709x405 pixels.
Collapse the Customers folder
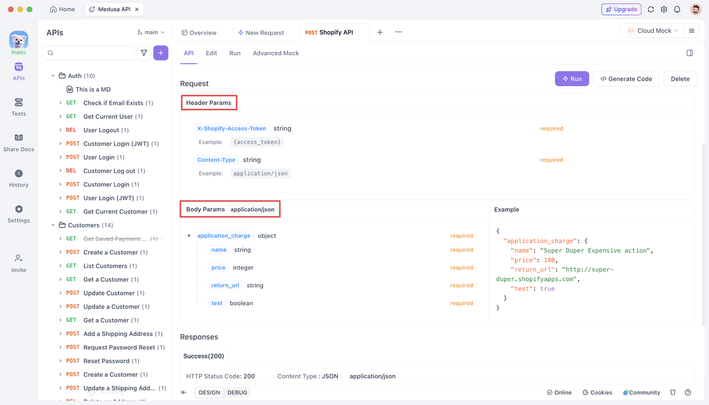click(x=53, y=225)
